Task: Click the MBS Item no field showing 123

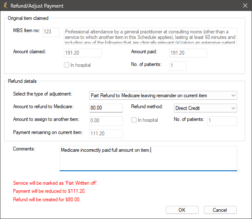Action: tap(51, 32)
